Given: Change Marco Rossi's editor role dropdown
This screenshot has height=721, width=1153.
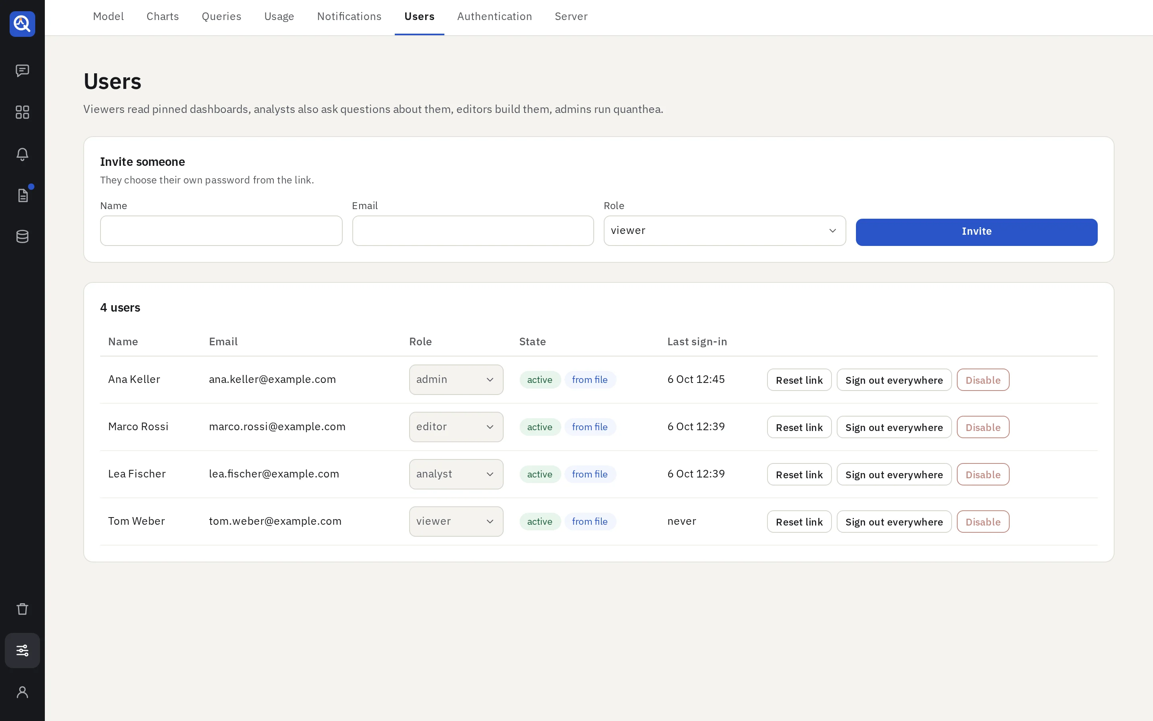Looking at the screenshot, I should pyautogui.click(x=456, y=427).
